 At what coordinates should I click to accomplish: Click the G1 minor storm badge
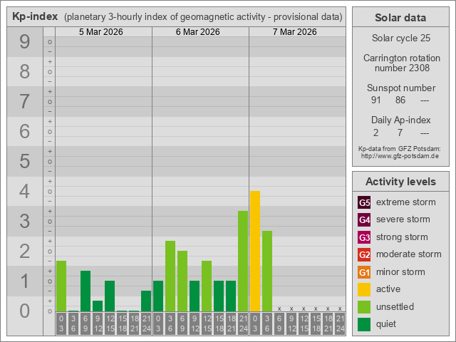pos(364,272)
